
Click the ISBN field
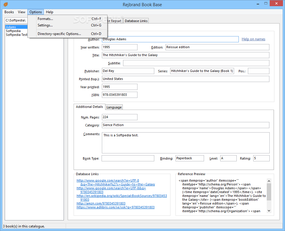click(x=120, y=95)
